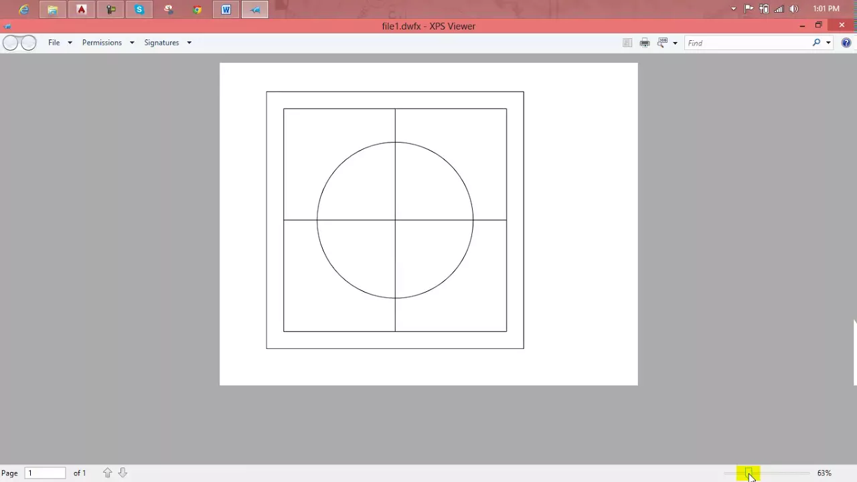This screenshot has height=482, width=857.
Task: Open File Explorer from the taskbar
Action: click(52, 9)
